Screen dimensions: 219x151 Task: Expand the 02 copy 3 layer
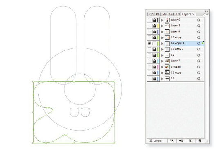(x=162, y=44)
